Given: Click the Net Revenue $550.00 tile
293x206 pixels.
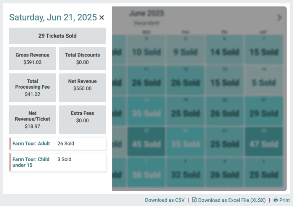Looking at the screenshot, I should click(82, 88).
